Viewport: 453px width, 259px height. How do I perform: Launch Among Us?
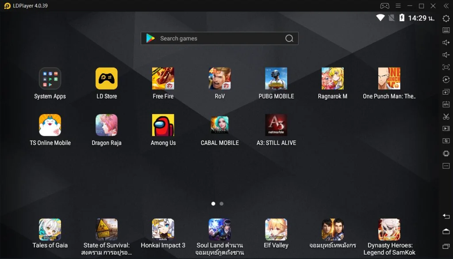(x=163, y=125)
